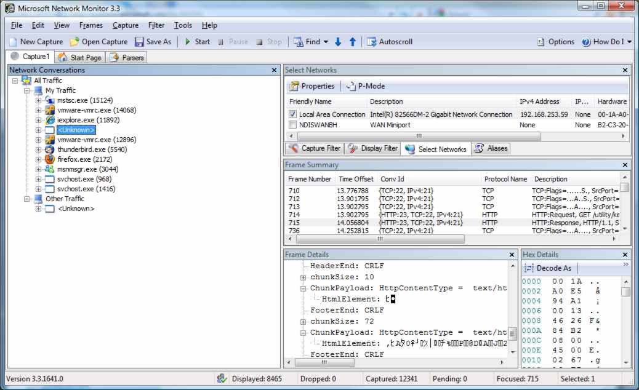Select the firefox.exe (2172) process icon
639x390 pixels.
tap(50, 159)
